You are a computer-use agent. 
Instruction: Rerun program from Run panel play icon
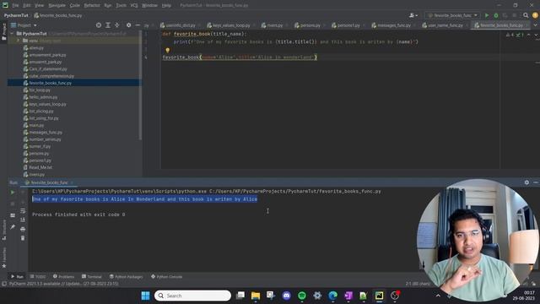(13, 193)
